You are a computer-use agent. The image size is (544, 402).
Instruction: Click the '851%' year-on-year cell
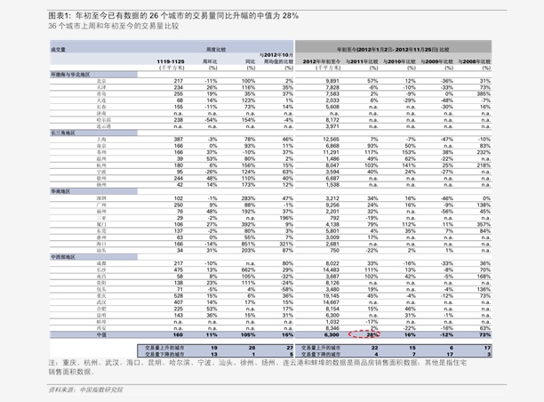point(248,244)
